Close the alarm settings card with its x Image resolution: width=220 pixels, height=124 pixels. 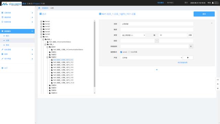212,23
